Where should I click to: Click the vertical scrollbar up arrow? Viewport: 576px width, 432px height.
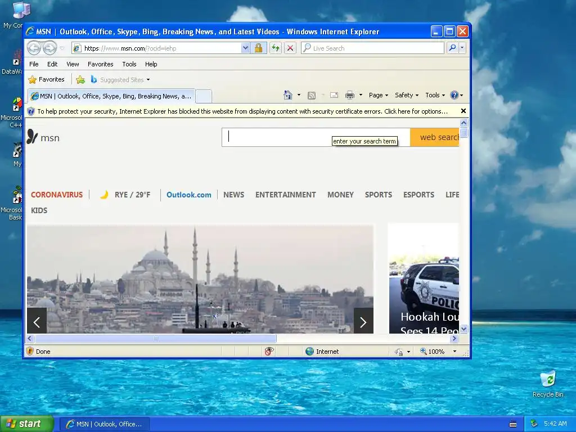[x=463, y=123]
